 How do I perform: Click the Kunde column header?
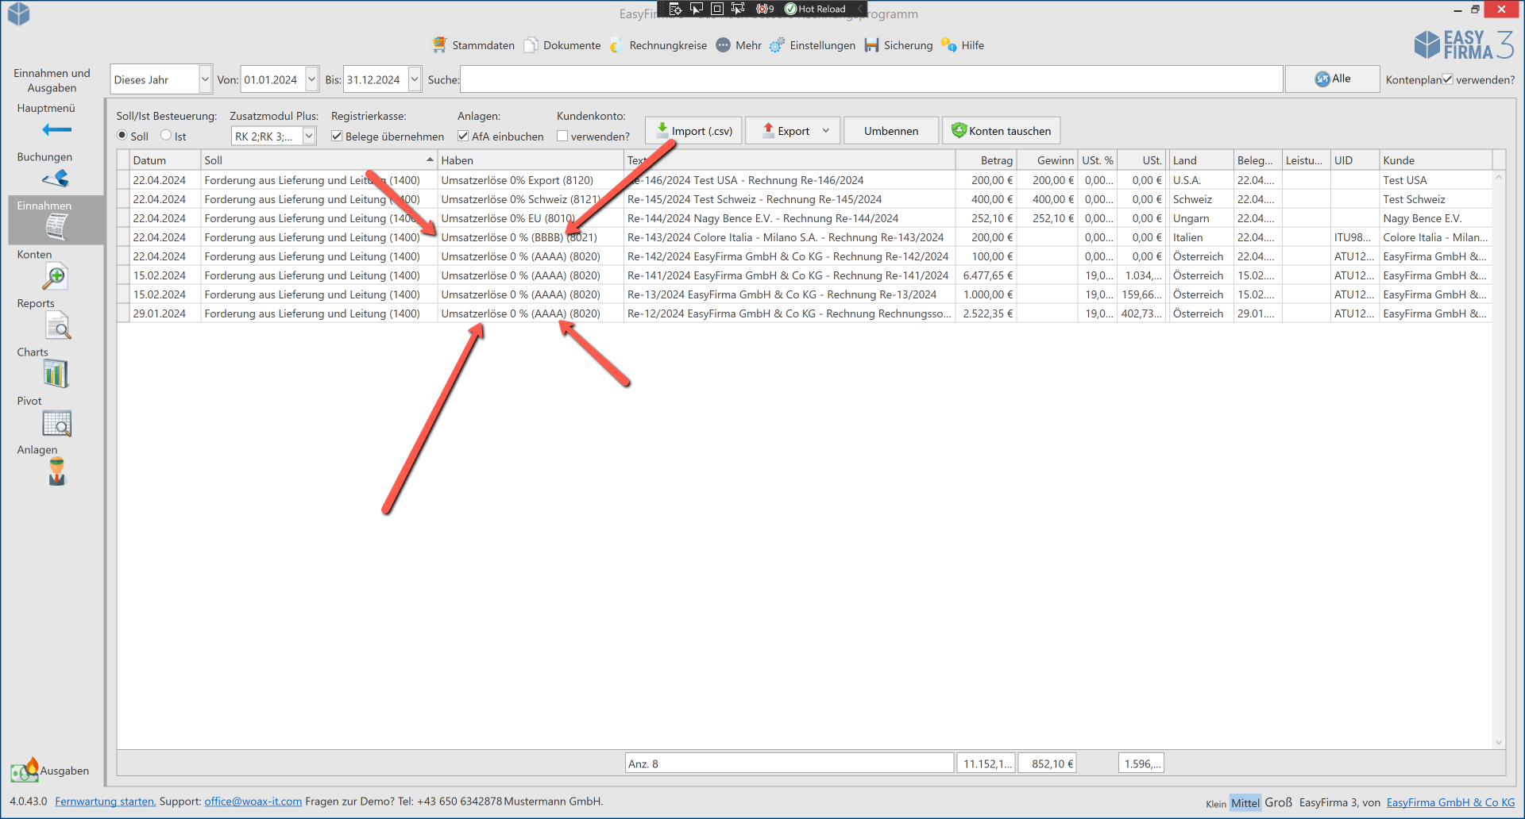[x=1435, y=160]
